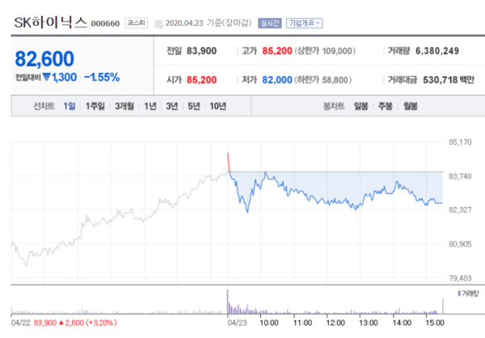Select the 10년 line chart period
The width and height of the screenshot is (485, 338).
217,106
